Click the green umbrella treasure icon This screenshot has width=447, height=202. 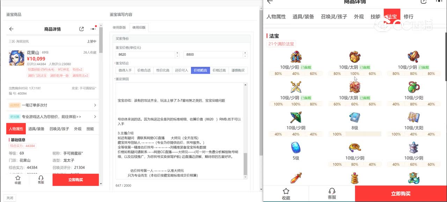click(x=295, y=117)
